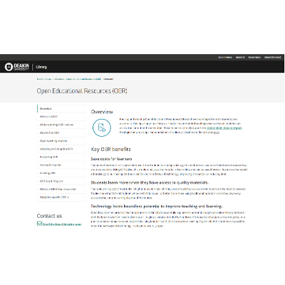Click the circular document icon beside Overview text
The width and height of the screenshot is (285, 285).
point(102,128)
